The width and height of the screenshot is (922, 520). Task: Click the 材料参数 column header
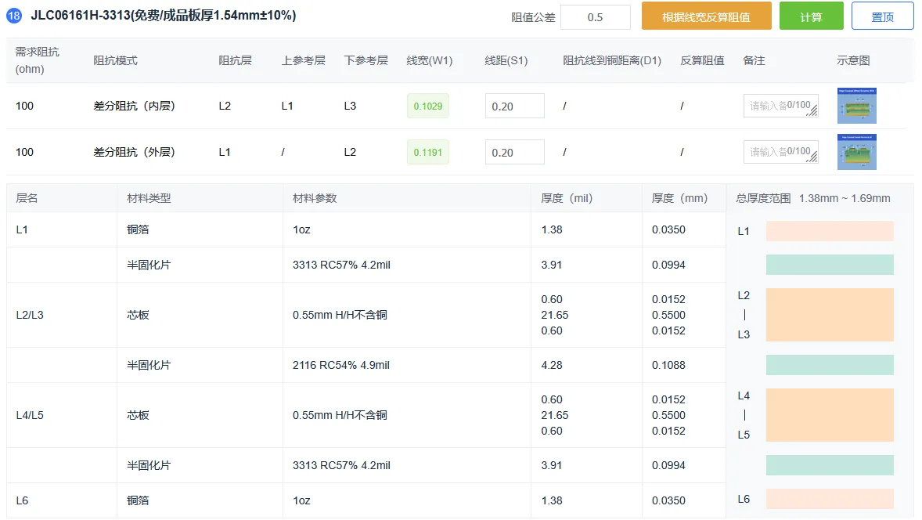coord(315,198)
